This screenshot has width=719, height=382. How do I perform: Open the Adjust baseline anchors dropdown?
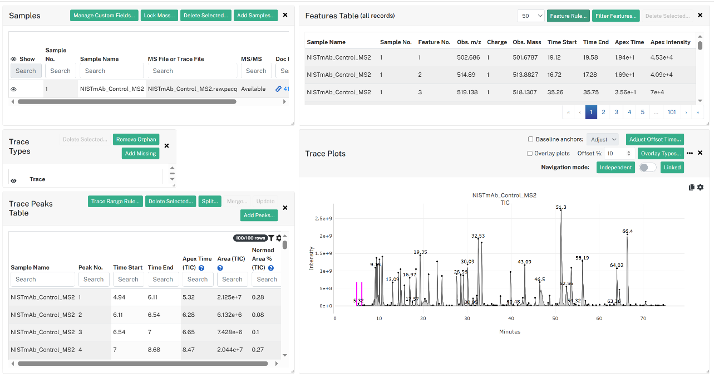603,139
